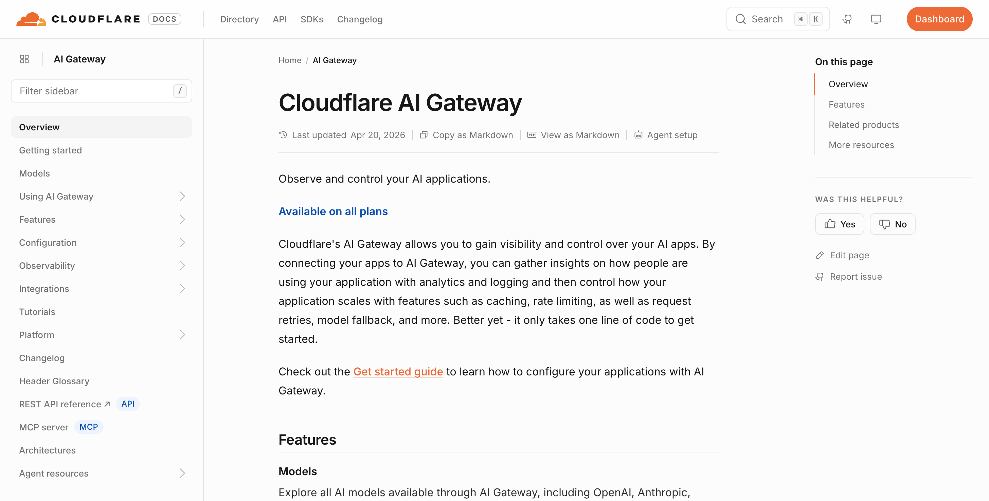
Task: Click the pencil icon next to Edit page
Action: pyautogui.click(x=820, y=255)
